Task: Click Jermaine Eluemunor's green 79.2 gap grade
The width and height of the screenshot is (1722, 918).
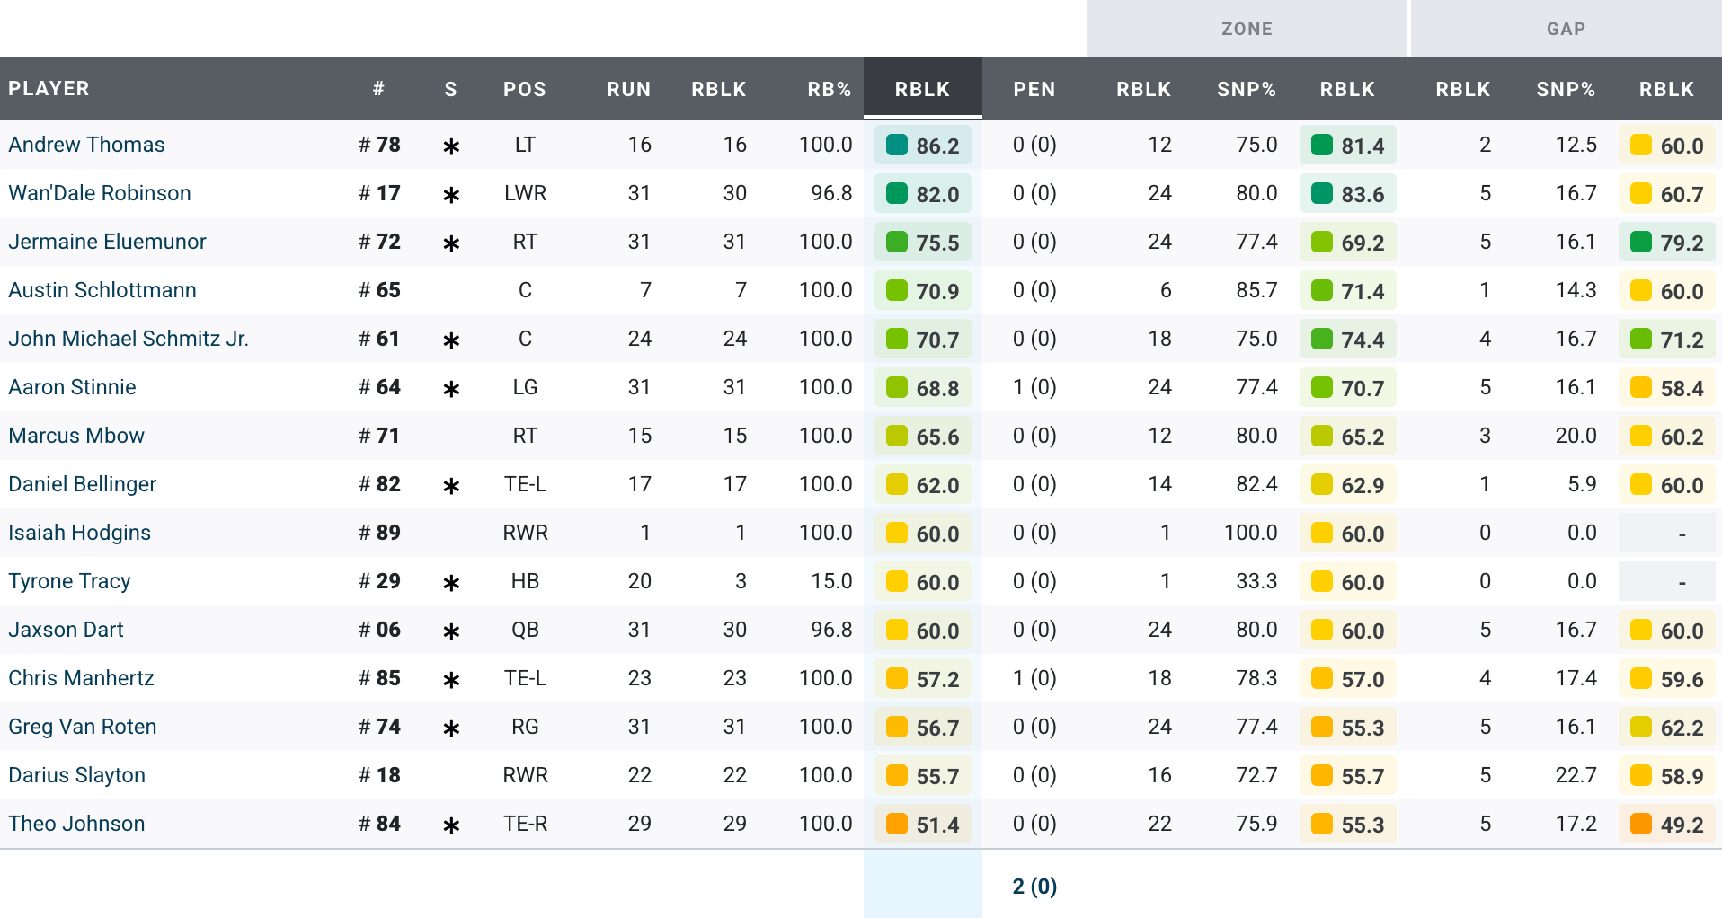Action: click(1667, 243)
